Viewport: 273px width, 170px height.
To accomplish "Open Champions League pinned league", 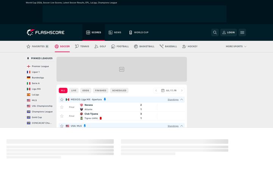I will [40, 111].
